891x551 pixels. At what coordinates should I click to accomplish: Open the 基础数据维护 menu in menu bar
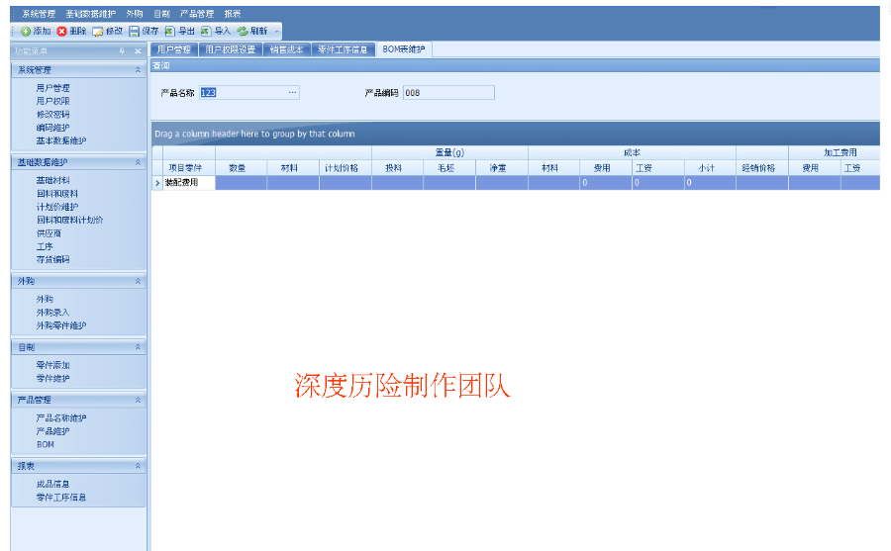(x=90, y=14)
